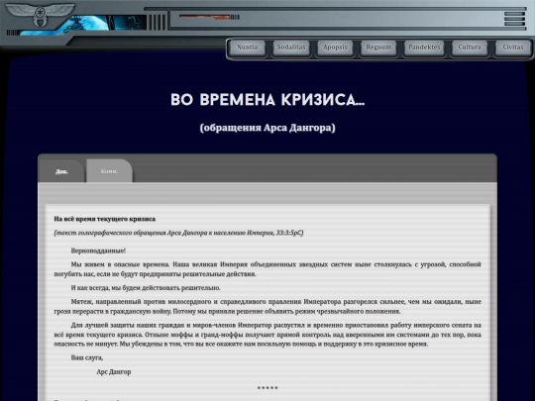Image resolution: width=535 pixels, height=401 pixels.
Task: Click the orange progress bar in header
Action: click(205, 17)
